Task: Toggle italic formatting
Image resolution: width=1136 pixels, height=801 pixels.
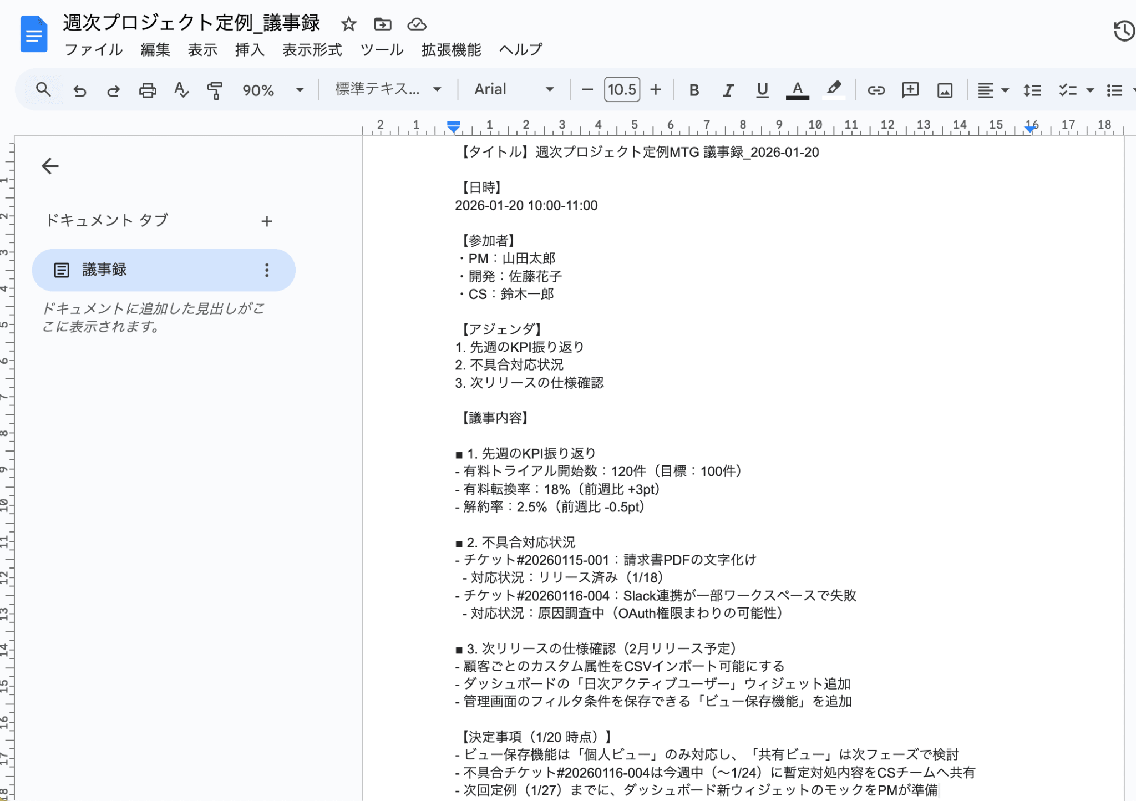Action: click(x=728, y=90)
